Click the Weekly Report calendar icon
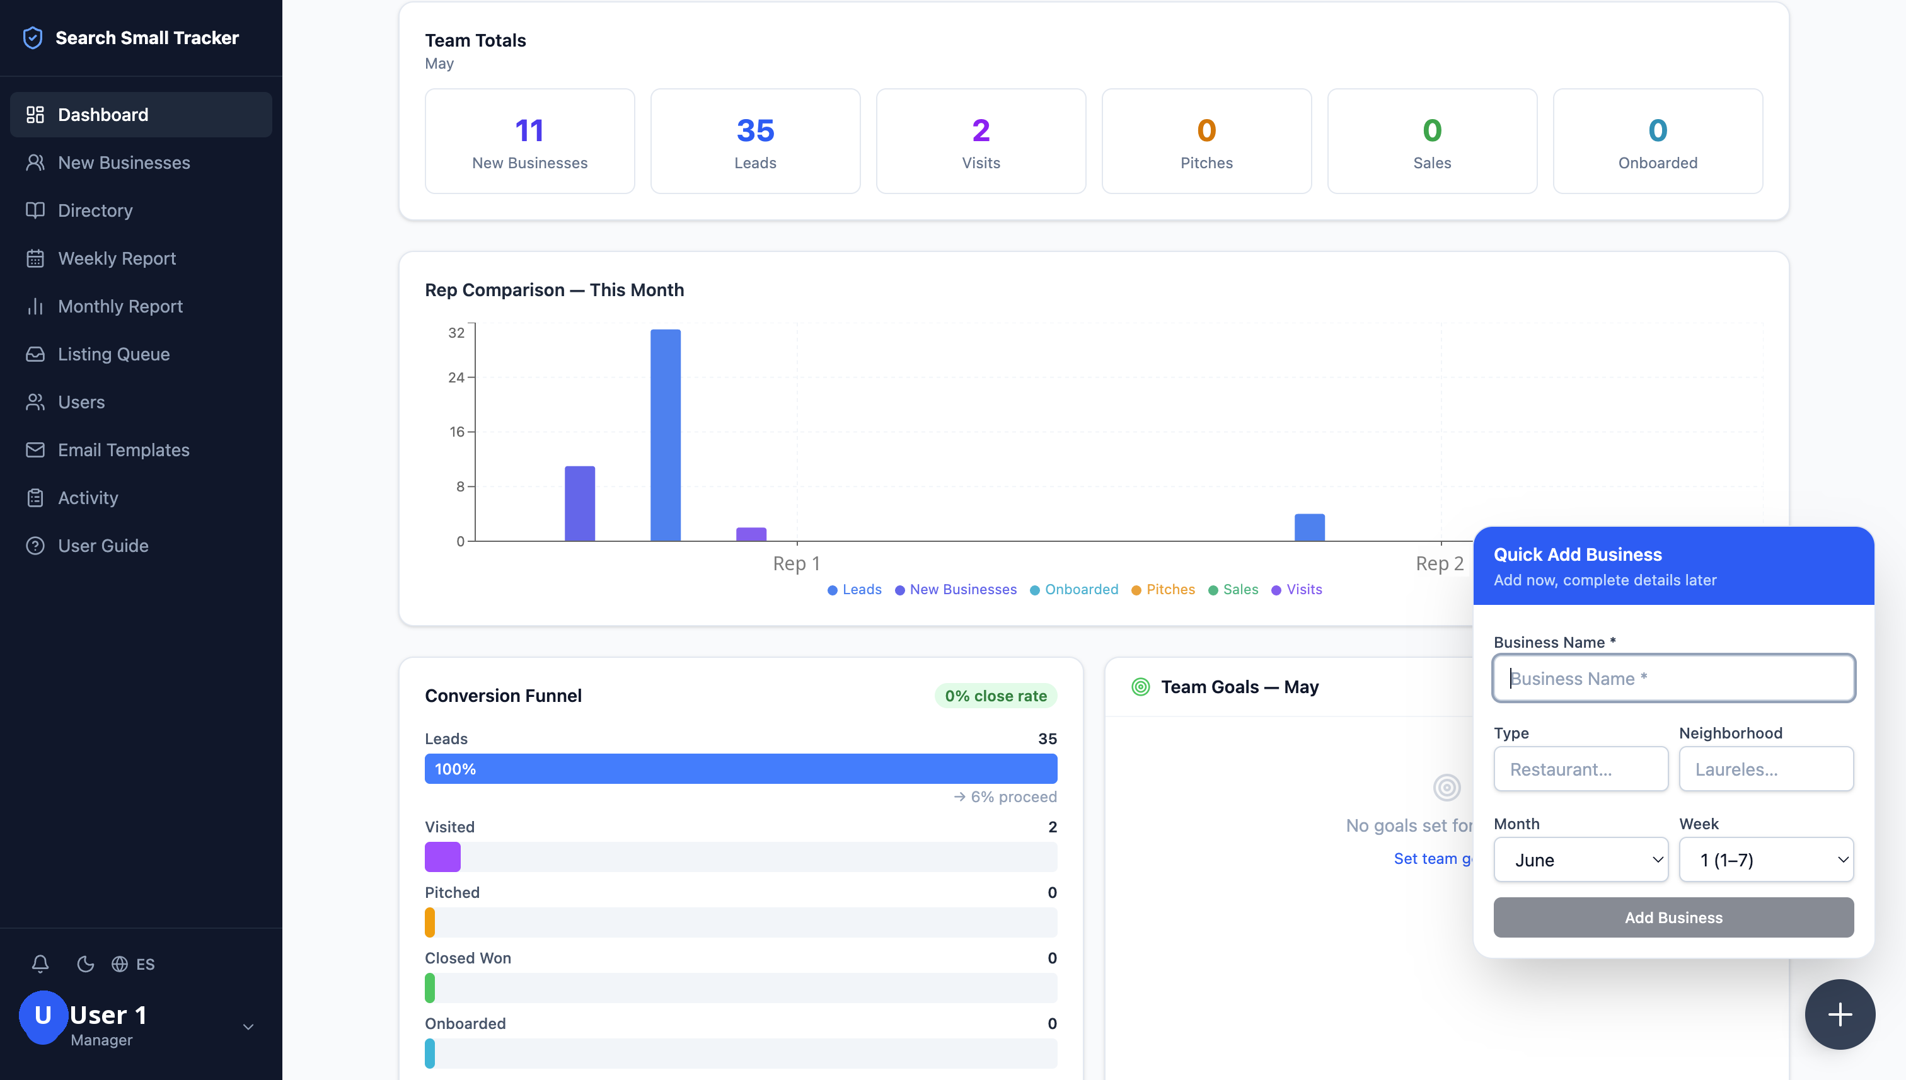 pos(35,258)
